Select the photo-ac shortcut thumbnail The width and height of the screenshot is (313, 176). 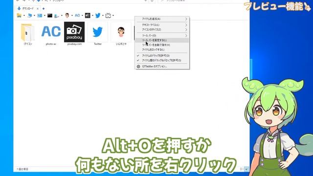tap(51, 34)
